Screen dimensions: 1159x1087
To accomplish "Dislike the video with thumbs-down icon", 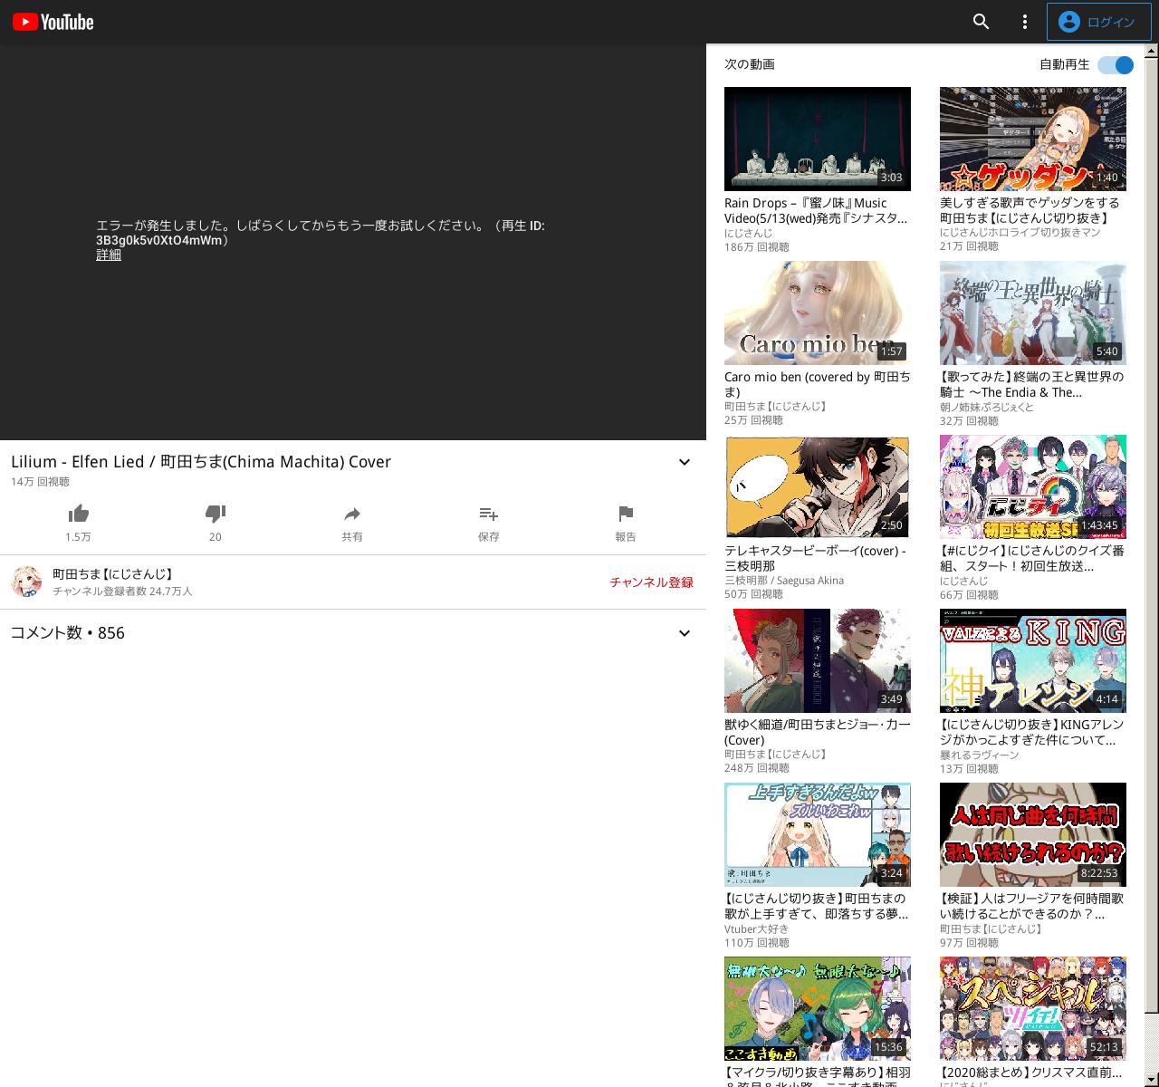I will tap(216, 515).
